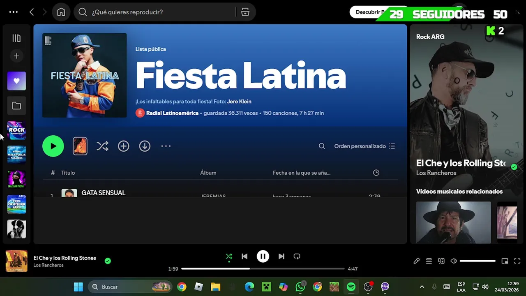Open the play queue
Image resolution: width=526 pixels, height=296 pixels.
click(x=429, y=261)
